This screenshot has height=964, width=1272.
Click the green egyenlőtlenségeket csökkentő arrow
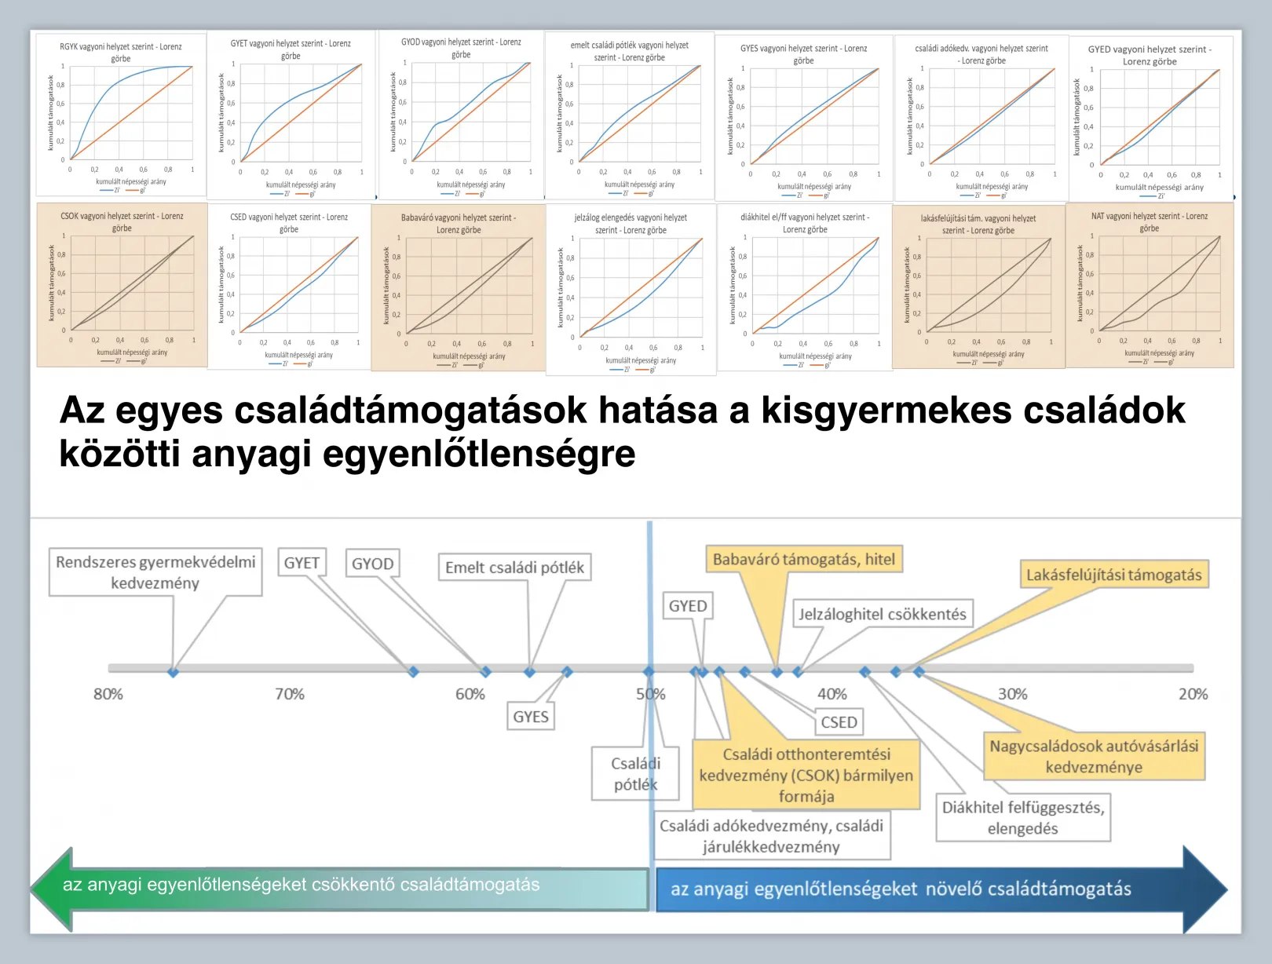coord(342,888)
